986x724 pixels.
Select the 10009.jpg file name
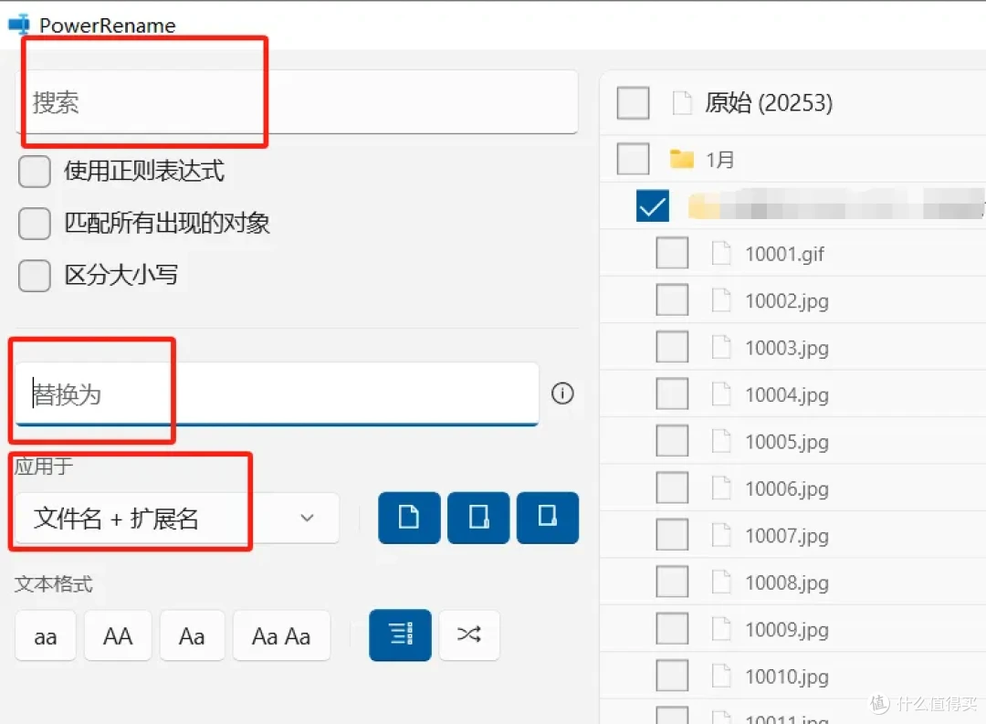pos(787,630)
